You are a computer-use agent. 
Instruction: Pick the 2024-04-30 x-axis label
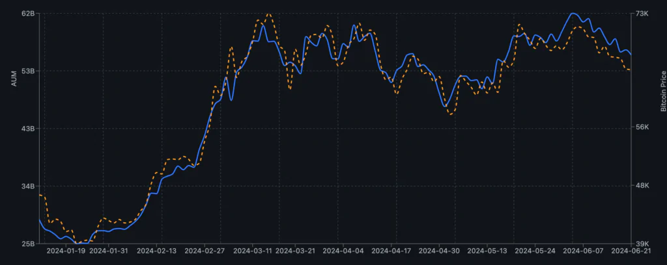[440, 250]
